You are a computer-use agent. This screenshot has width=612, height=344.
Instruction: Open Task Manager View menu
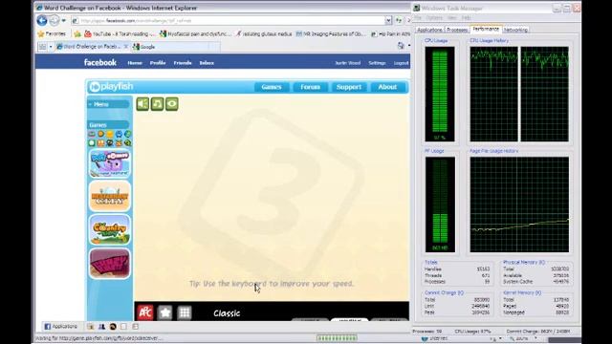click(451, 17)
